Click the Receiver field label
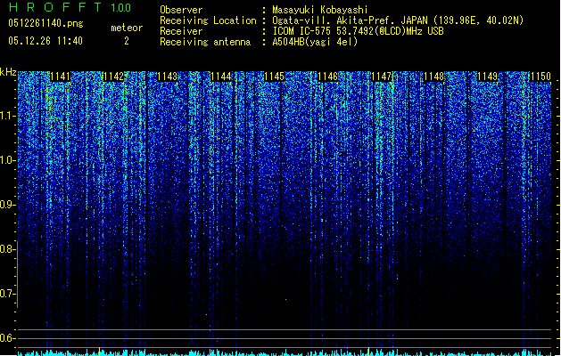The image size is (561, 356). pos(181,31)
